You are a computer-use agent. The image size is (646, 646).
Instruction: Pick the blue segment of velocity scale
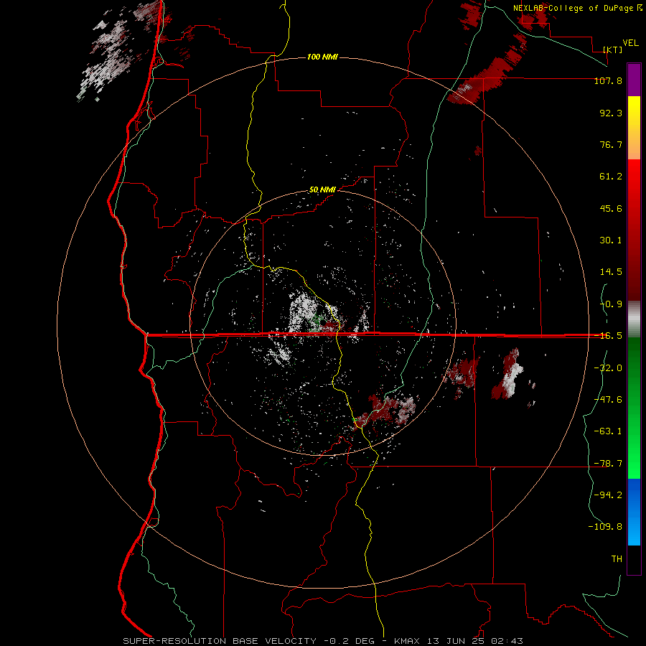634,512
